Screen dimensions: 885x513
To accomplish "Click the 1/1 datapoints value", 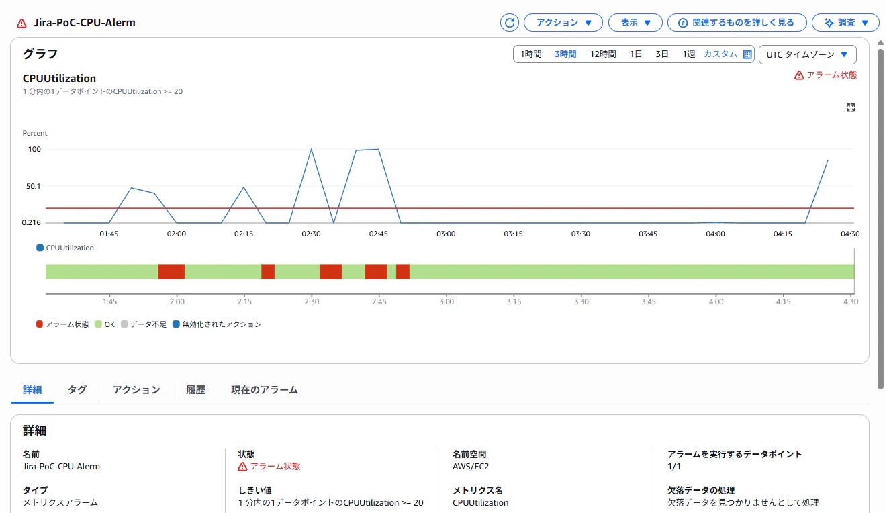I will coord(674,466).
